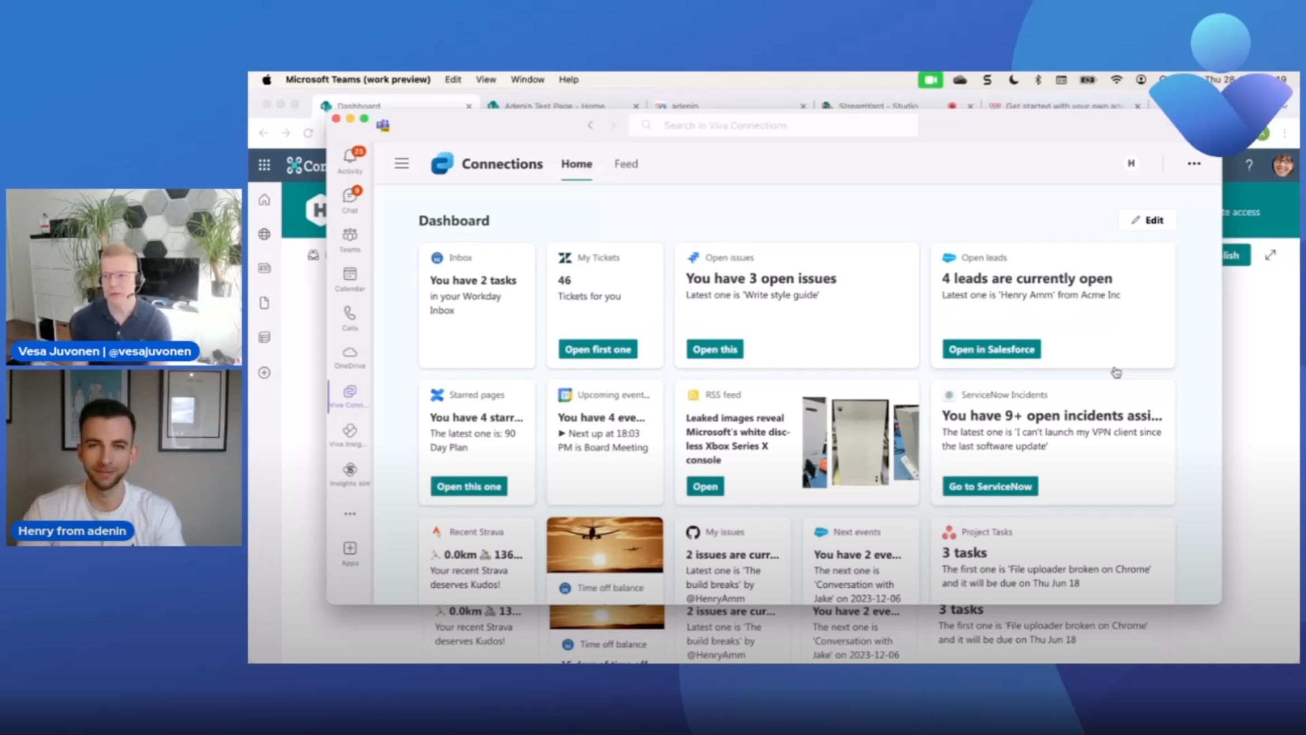1306x735 pixels.
Task: Go forward in Teams navigation
Action: click(x=613, y=125)
